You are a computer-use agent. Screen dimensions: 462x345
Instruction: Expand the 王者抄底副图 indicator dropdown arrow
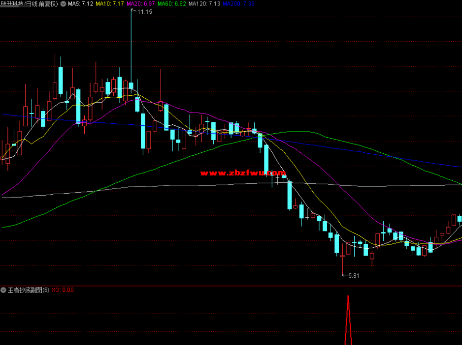3,290
